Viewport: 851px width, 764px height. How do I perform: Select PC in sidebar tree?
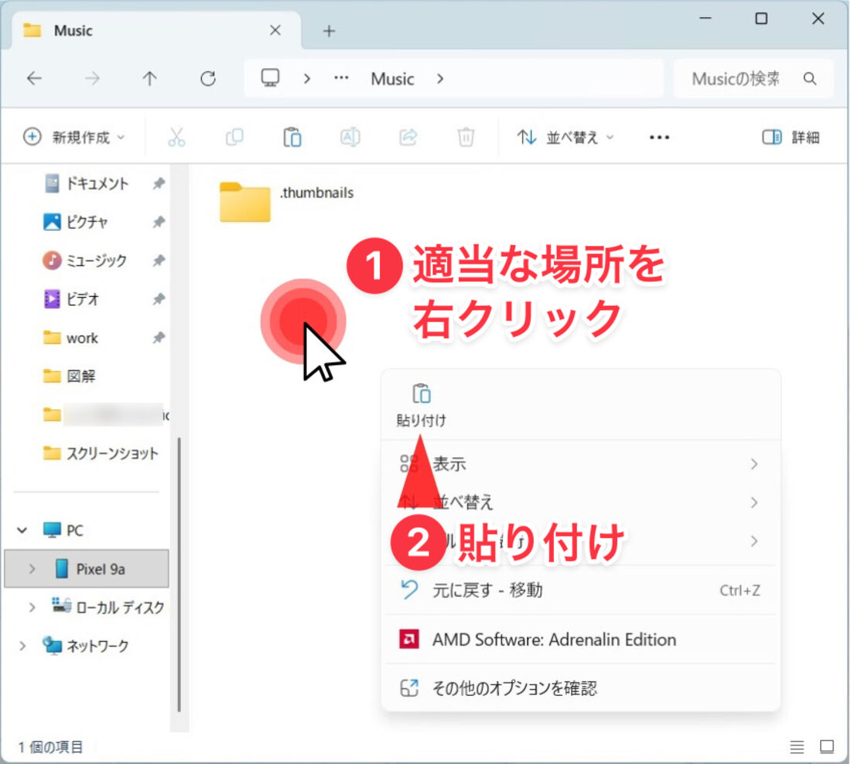(x=75, y=530)
